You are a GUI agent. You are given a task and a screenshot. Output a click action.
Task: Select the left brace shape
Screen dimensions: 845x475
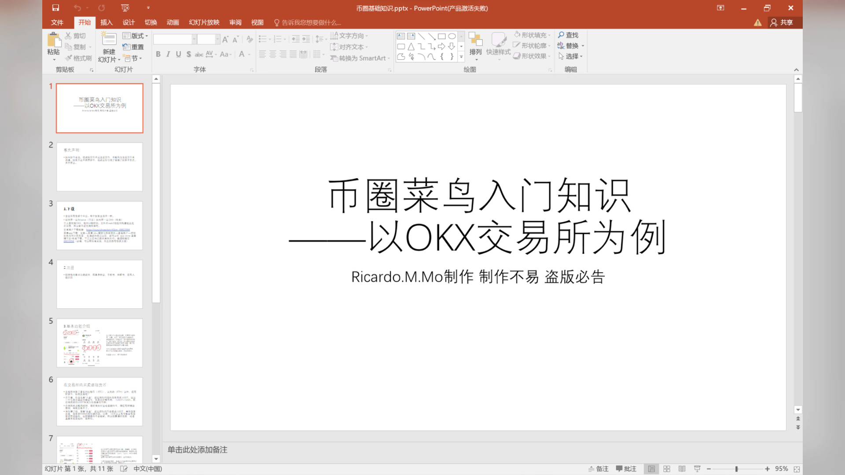442,56
